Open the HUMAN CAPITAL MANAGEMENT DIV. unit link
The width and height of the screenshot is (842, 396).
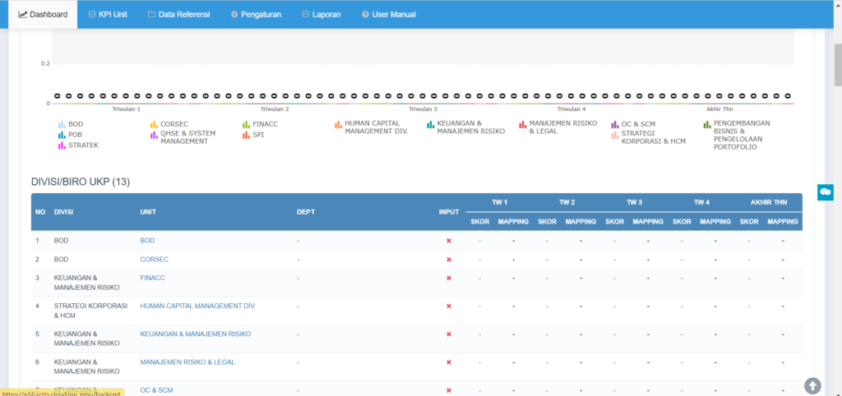tap(197, 306)
